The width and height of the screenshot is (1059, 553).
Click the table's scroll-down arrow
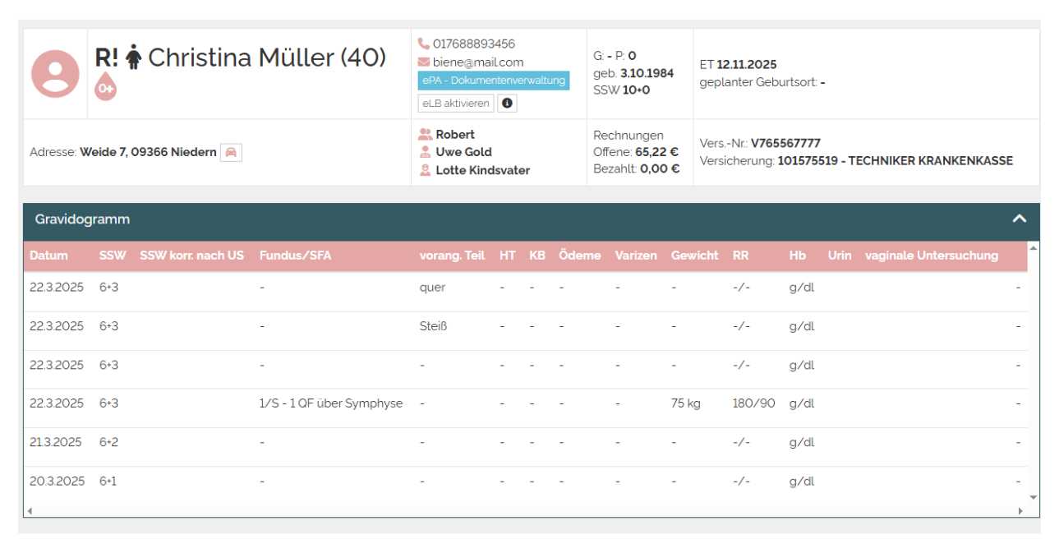(x=1033, y=497)
